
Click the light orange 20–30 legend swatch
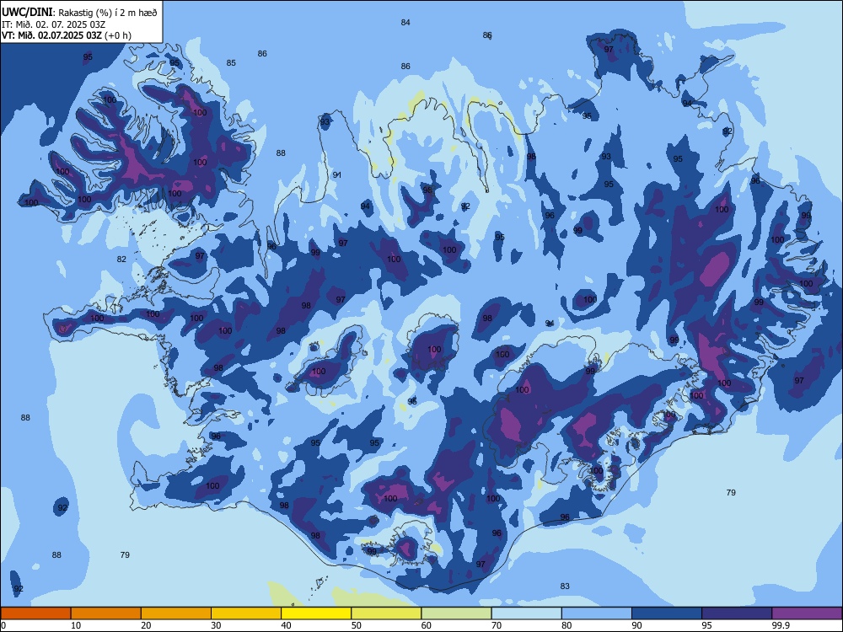[176, 613]
